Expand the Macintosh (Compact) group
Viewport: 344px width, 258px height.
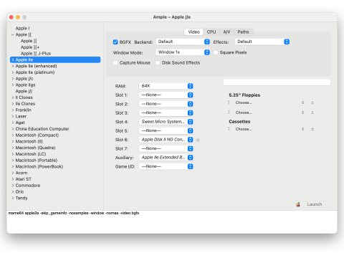point(13,135)
